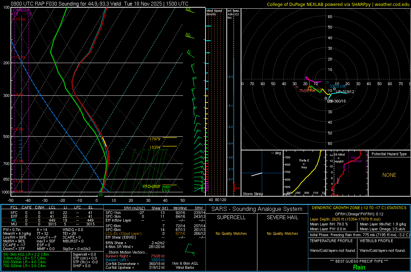
Task: Click the 332/3 LM hodograph label
Action: click(x=338, y=86)
